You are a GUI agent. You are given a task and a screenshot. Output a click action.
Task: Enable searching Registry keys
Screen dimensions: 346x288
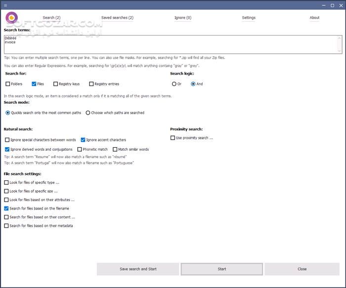[x=55, y=84]
